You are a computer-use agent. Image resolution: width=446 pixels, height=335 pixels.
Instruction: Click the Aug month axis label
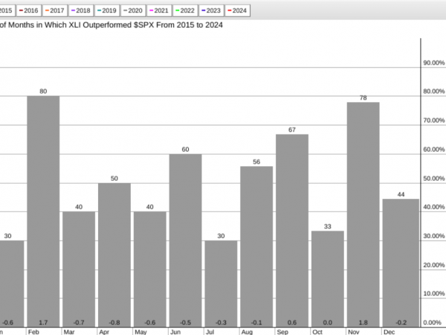[247, 332]
